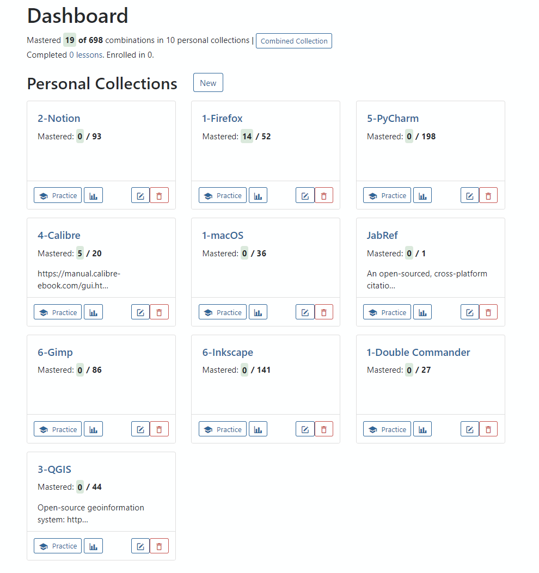Open the 1-Firefox collection title

[x=222, y=119]
